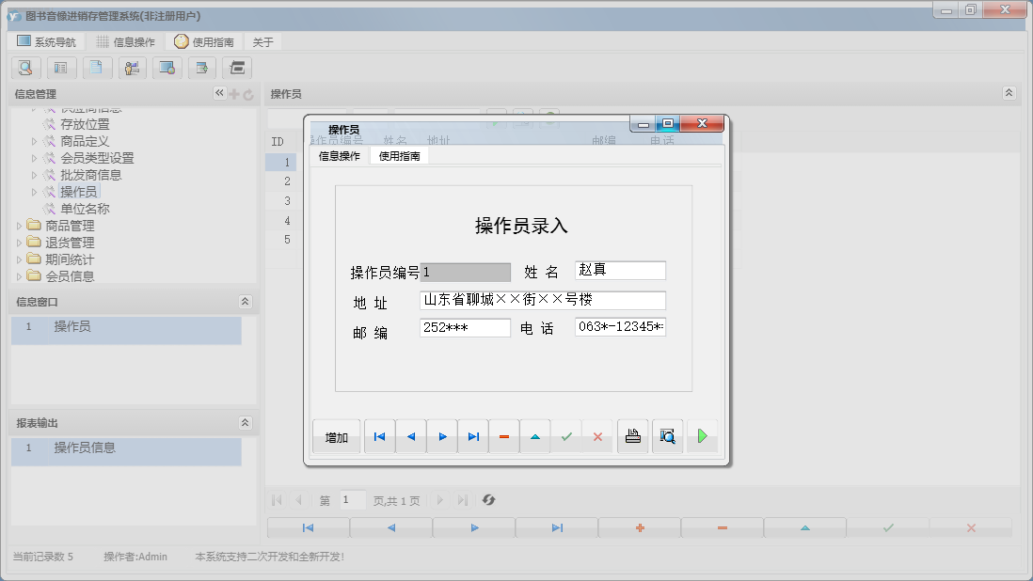Collapse the 信息窗口 panel chevron
Image resolution: width=1033 pixels, height=581 pixels.
point(246,301)
